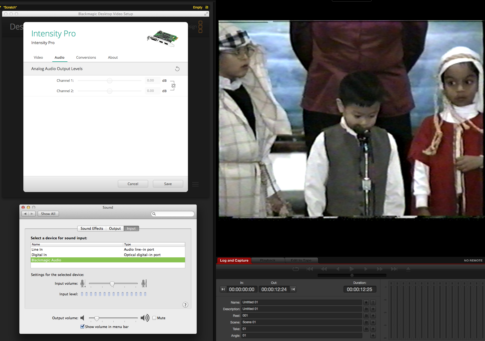
Task: Rewind the tape
Action: pos(324,269)
